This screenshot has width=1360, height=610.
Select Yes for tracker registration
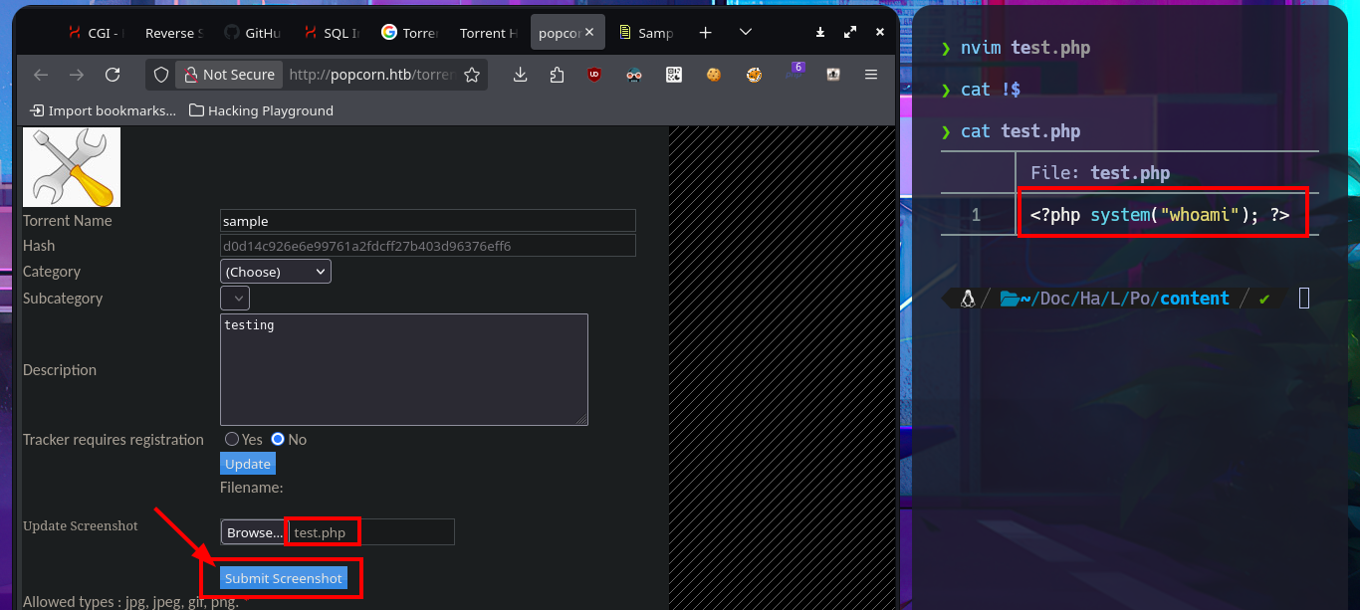click(232, 439)
